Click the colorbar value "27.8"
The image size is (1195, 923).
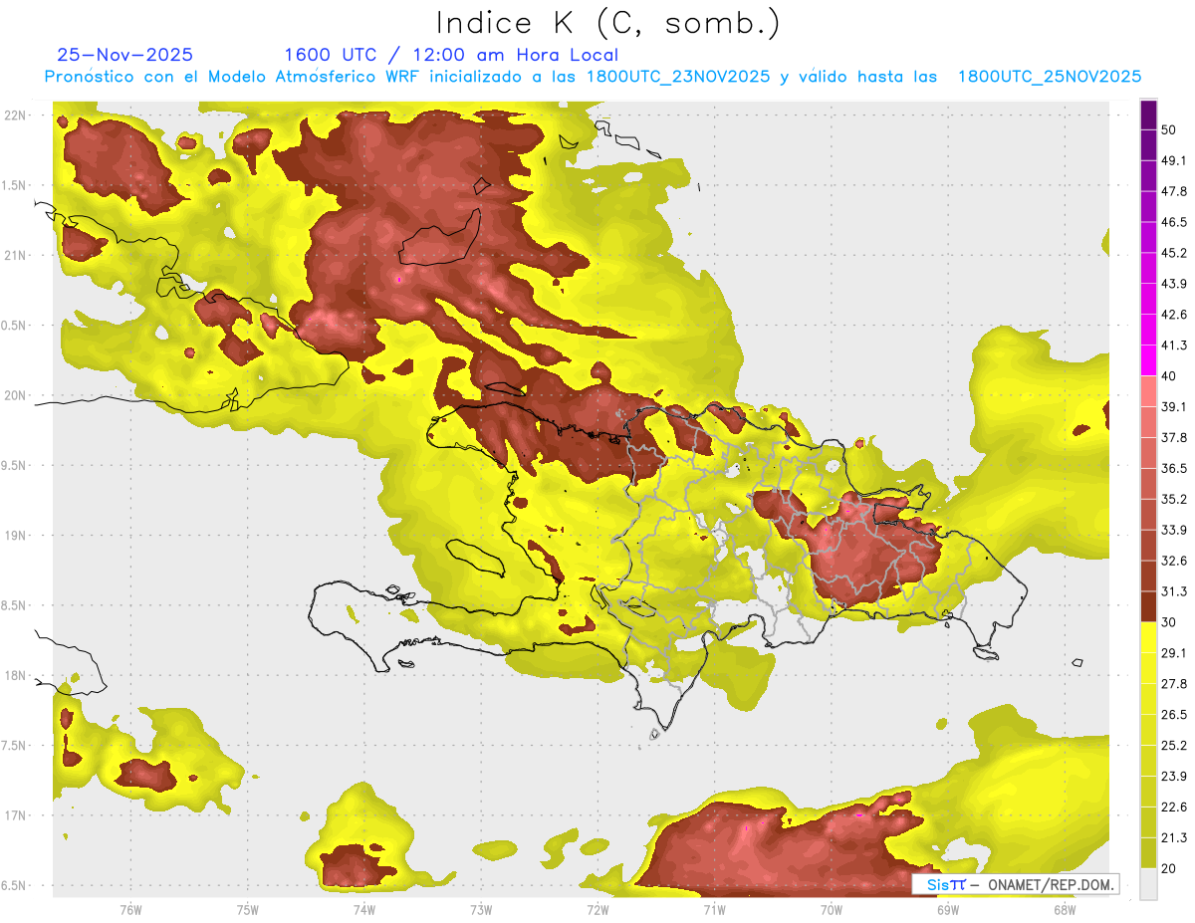[1174, 684]
